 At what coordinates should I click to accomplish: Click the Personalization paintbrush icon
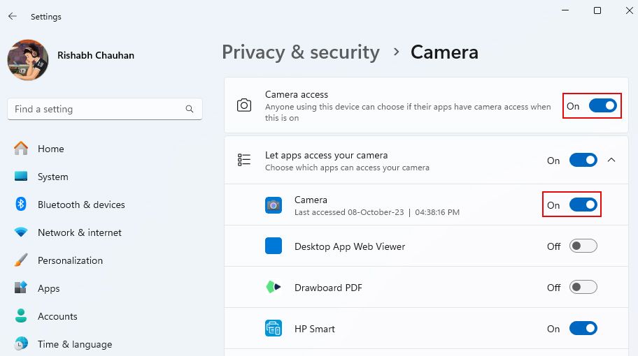click(21, 260)
